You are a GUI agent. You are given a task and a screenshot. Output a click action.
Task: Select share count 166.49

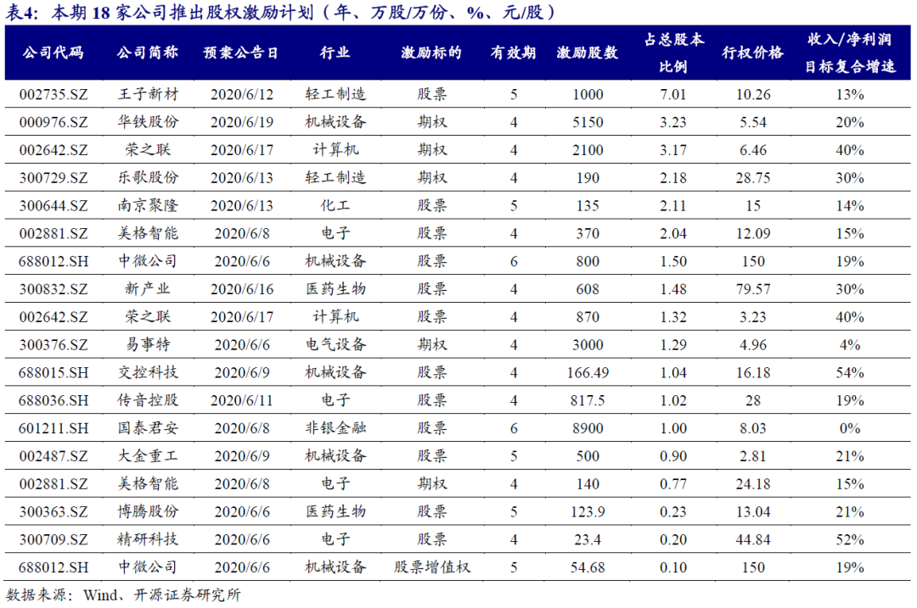click(588, 372)
